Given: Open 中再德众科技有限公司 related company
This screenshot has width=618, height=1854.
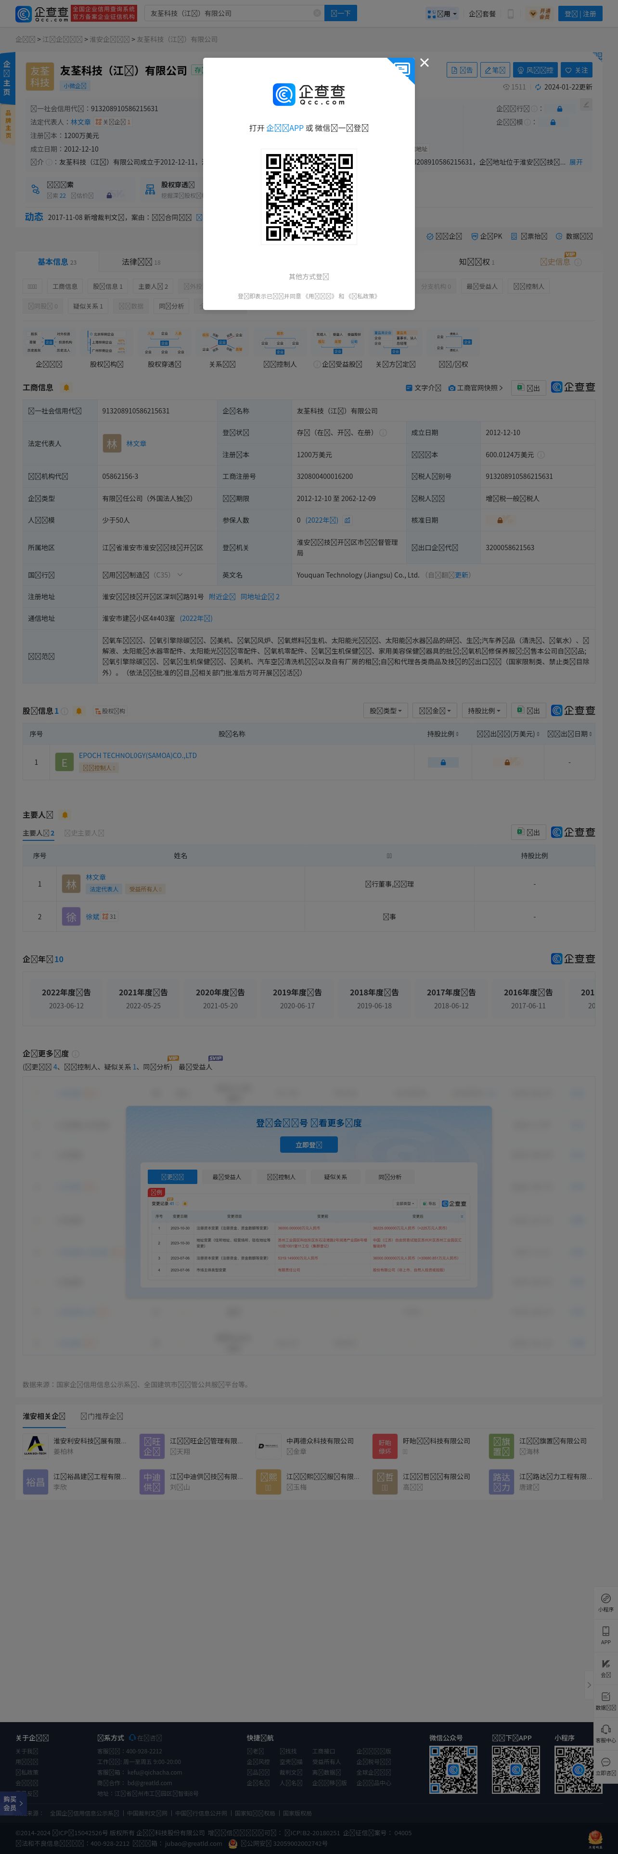Looking at the screenshot, I should 320,1441.
